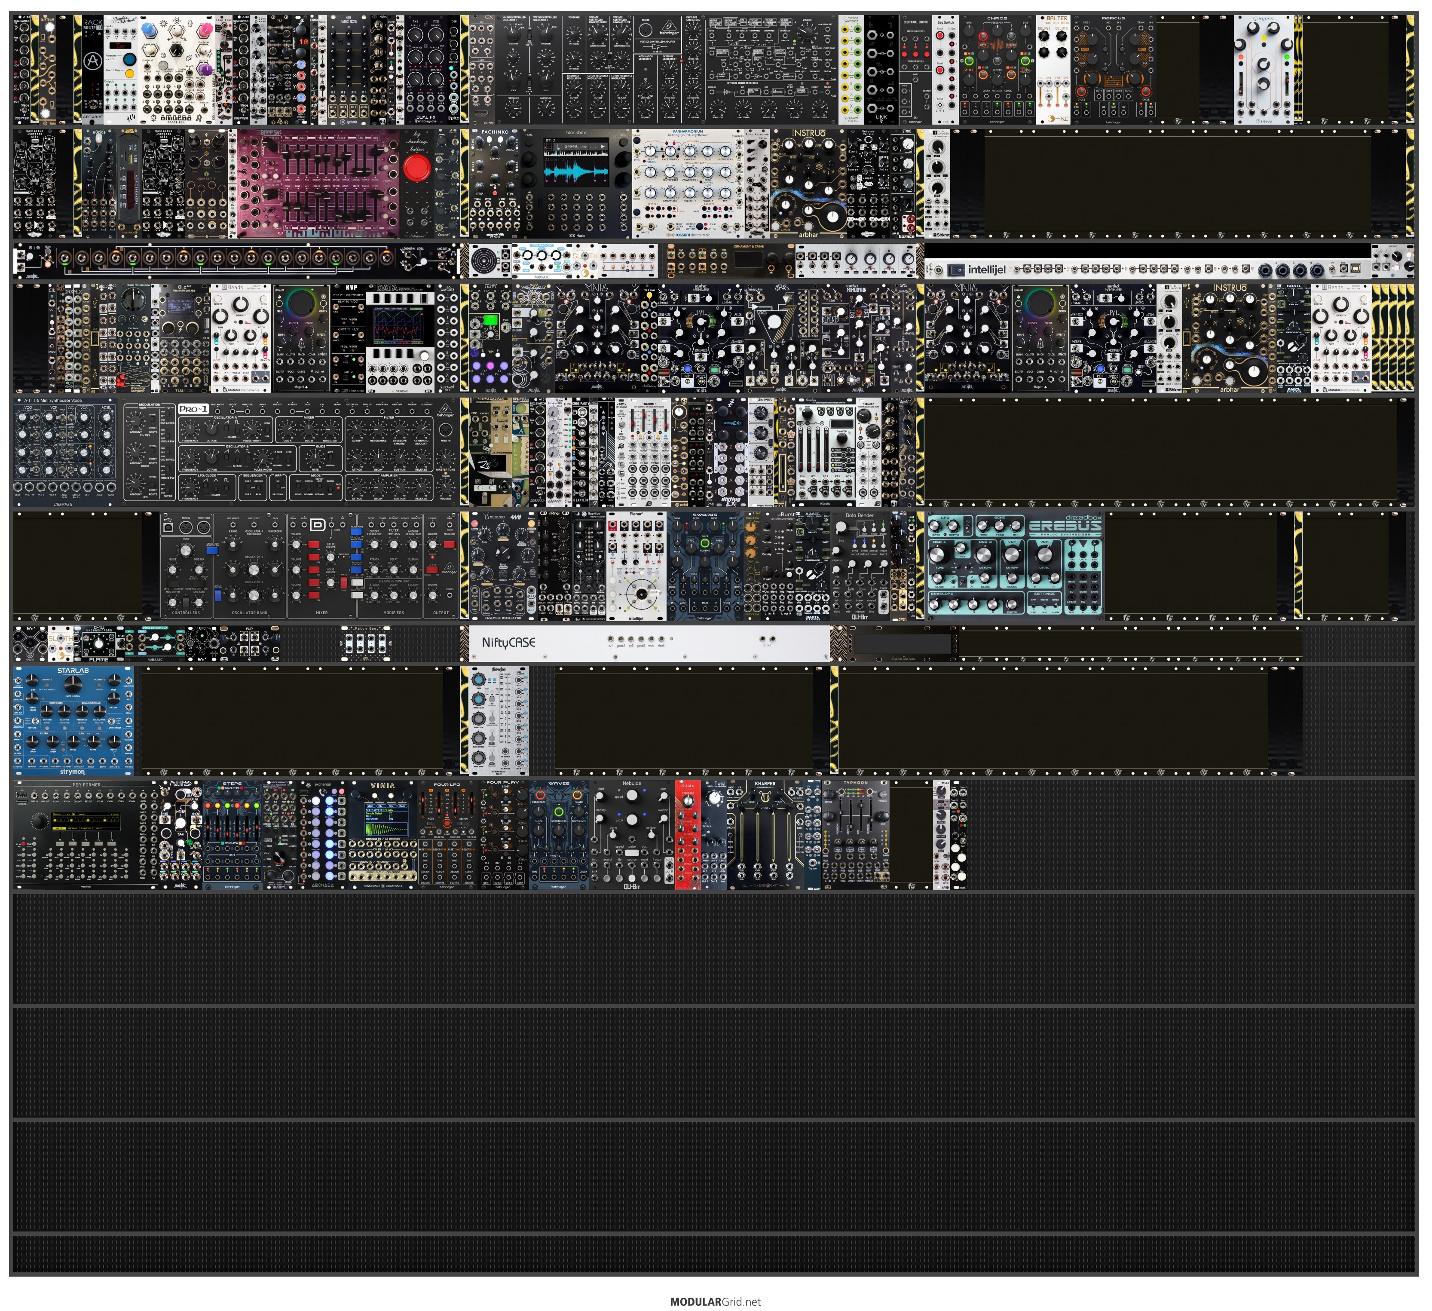1432x1311 pixels.
Task: Open the white Amoeba module
Action: (177, 69)
